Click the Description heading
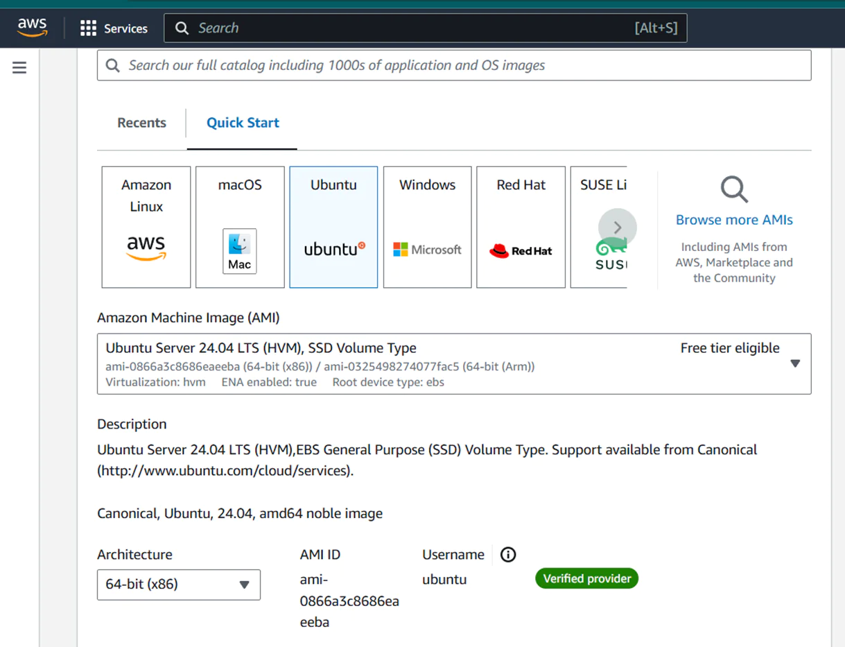 coord(132,424)
